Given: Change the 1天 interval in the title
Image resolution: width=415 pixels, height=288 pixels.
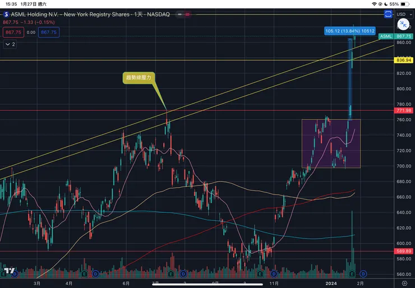Looking at the screenshot, I should coord(139,14).
